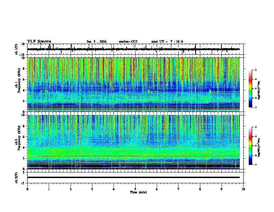Viewport: 274px width, 212px height.
Task: Click the "ch.1(V)" waveform axis label
Action: tap(17, 49)
